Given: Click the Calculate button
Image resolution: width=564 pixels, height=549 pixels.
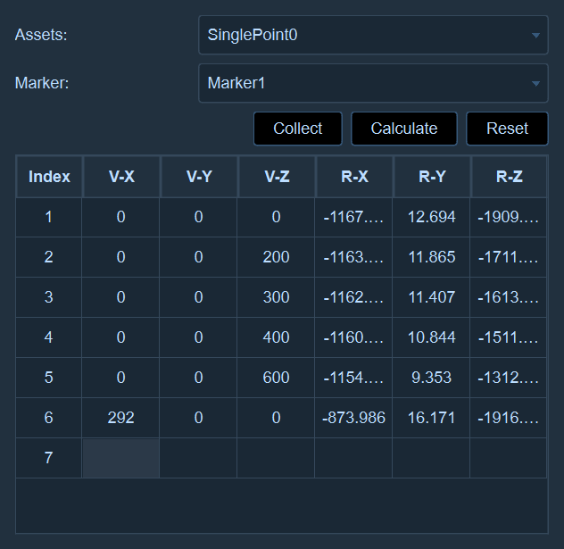Looking at the screenshot, I should (404, 129).
